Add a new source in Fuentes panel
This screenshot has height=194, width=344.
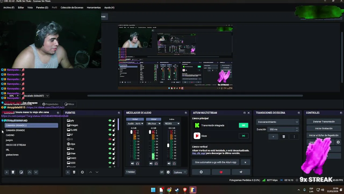pyautogui.click(x=68, y=172)
